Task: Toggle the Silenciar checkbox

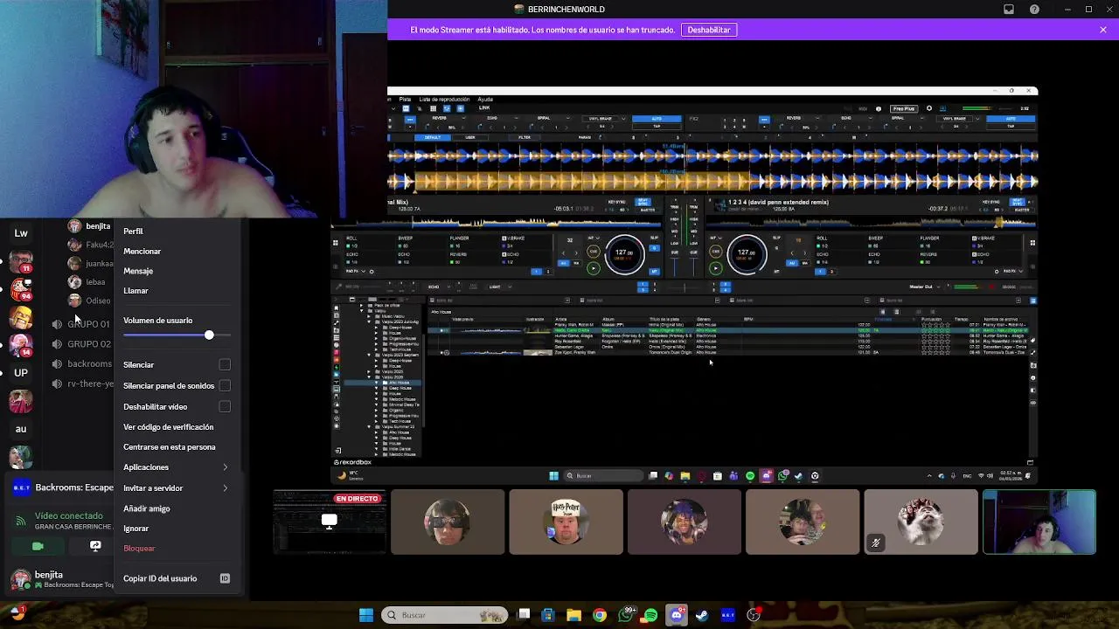Action: point(225,364)
